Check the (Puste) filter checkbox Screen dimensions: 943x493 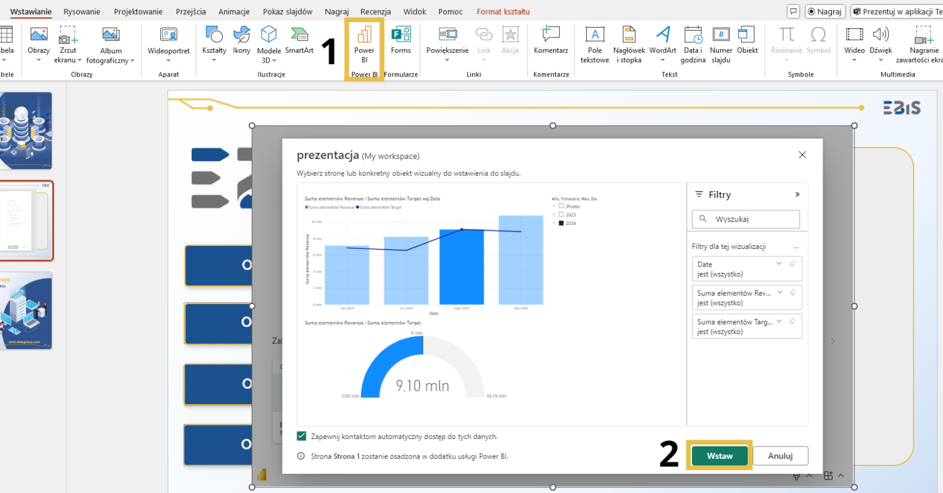pos(561,206)
